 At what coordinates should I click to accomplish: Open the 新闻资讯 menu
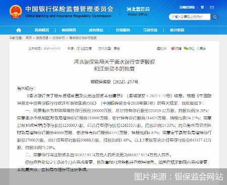pos(69,30)
